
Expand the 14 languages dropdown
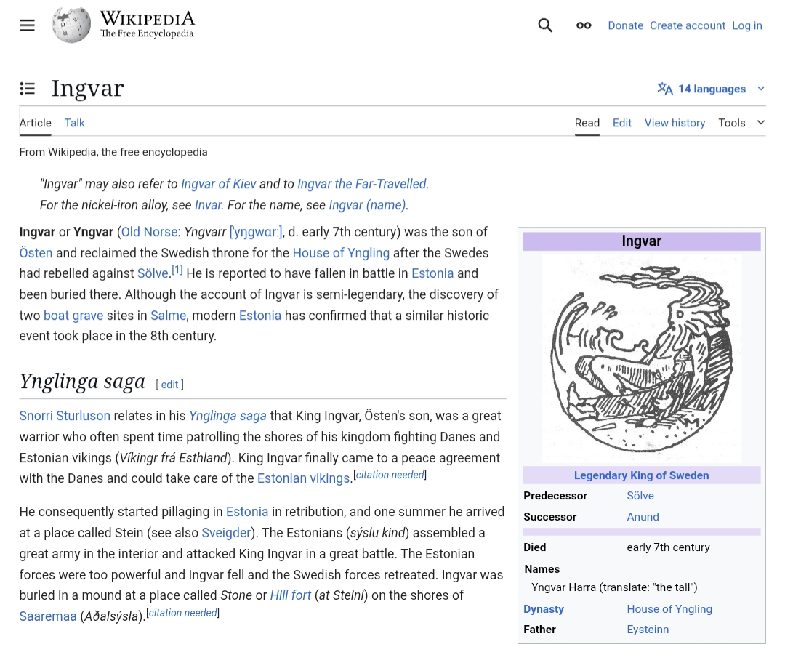(712, 89)
